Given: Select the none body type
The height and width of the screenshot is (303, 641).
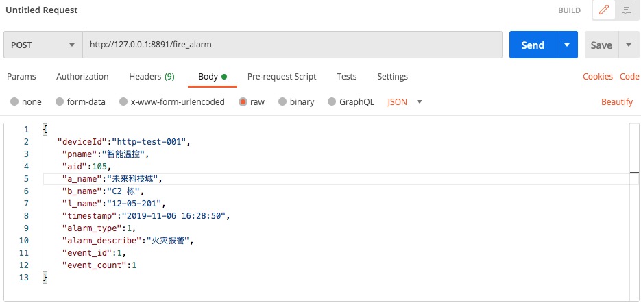Looking at the screenshot, I should tap(15, 102).
